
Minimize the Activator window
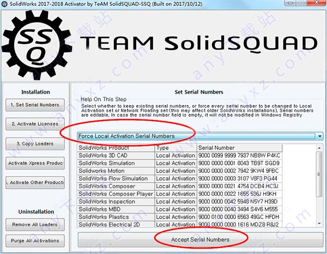[x=292, y=3]
